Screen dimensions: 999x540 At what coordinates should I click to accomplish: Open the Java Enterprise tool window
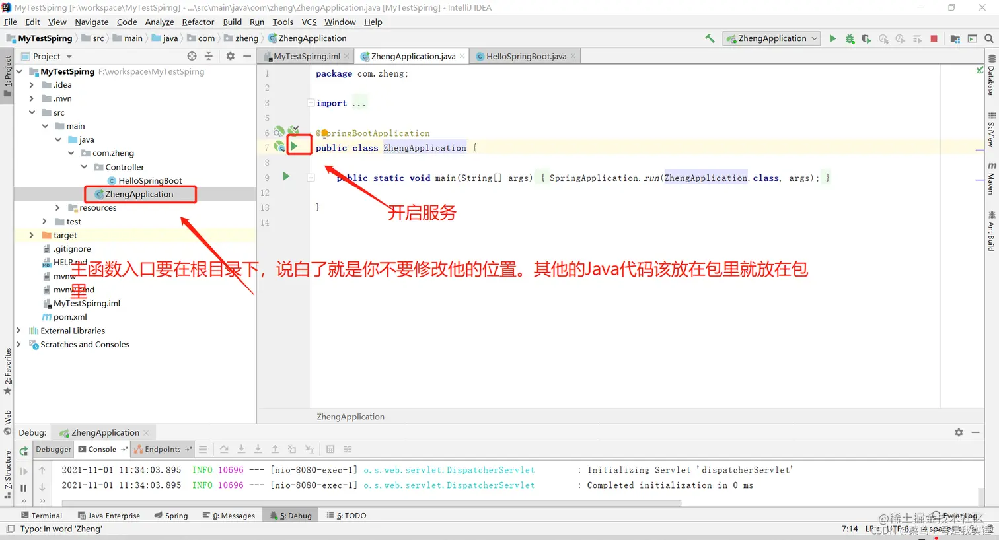pyautogui.click(x=109, y=516)
